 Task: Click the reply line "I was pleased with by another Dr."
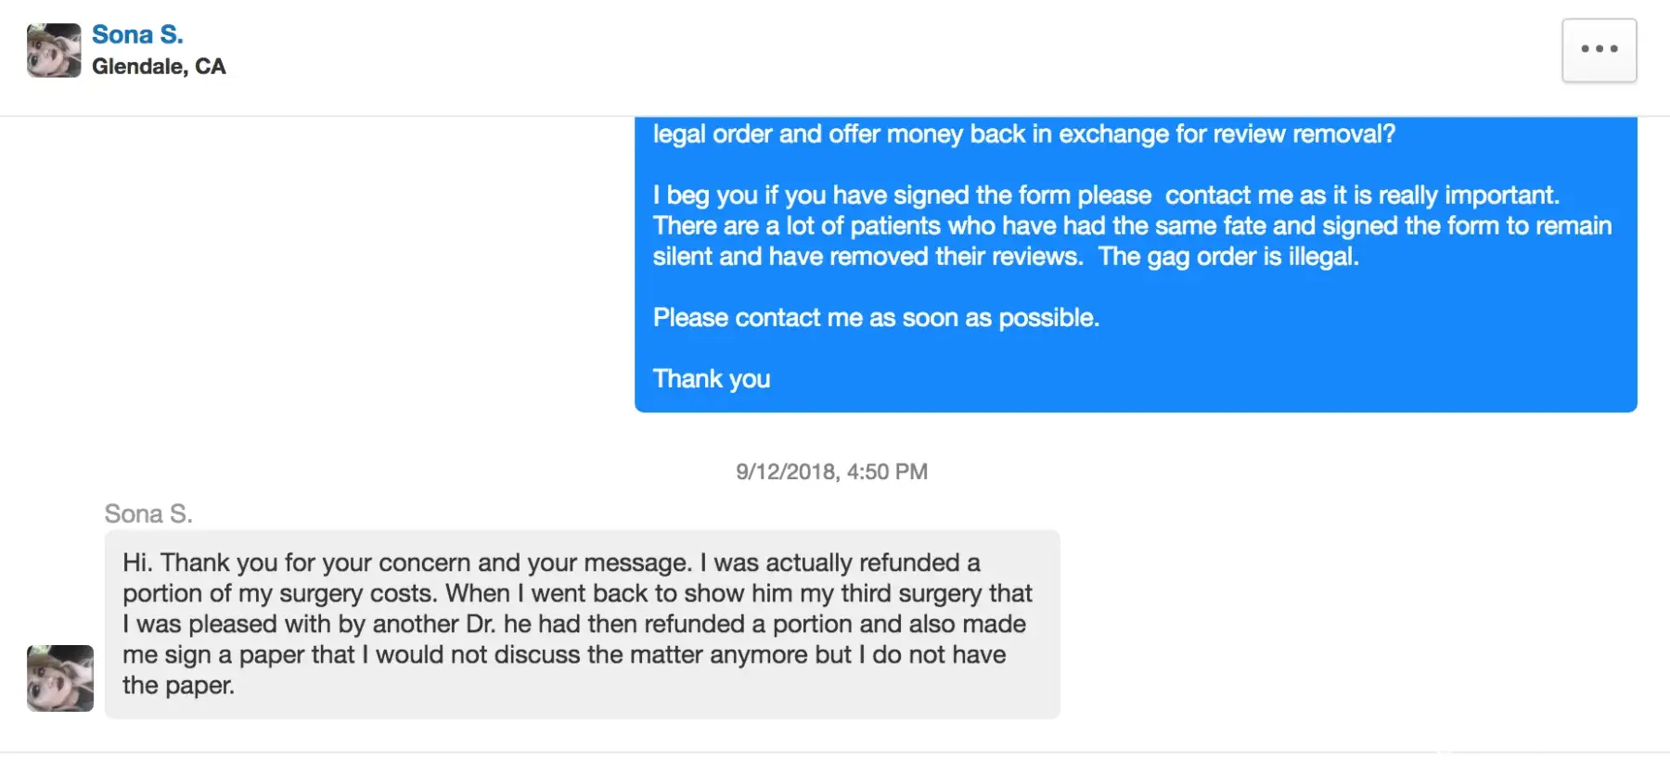coord(573,624)
